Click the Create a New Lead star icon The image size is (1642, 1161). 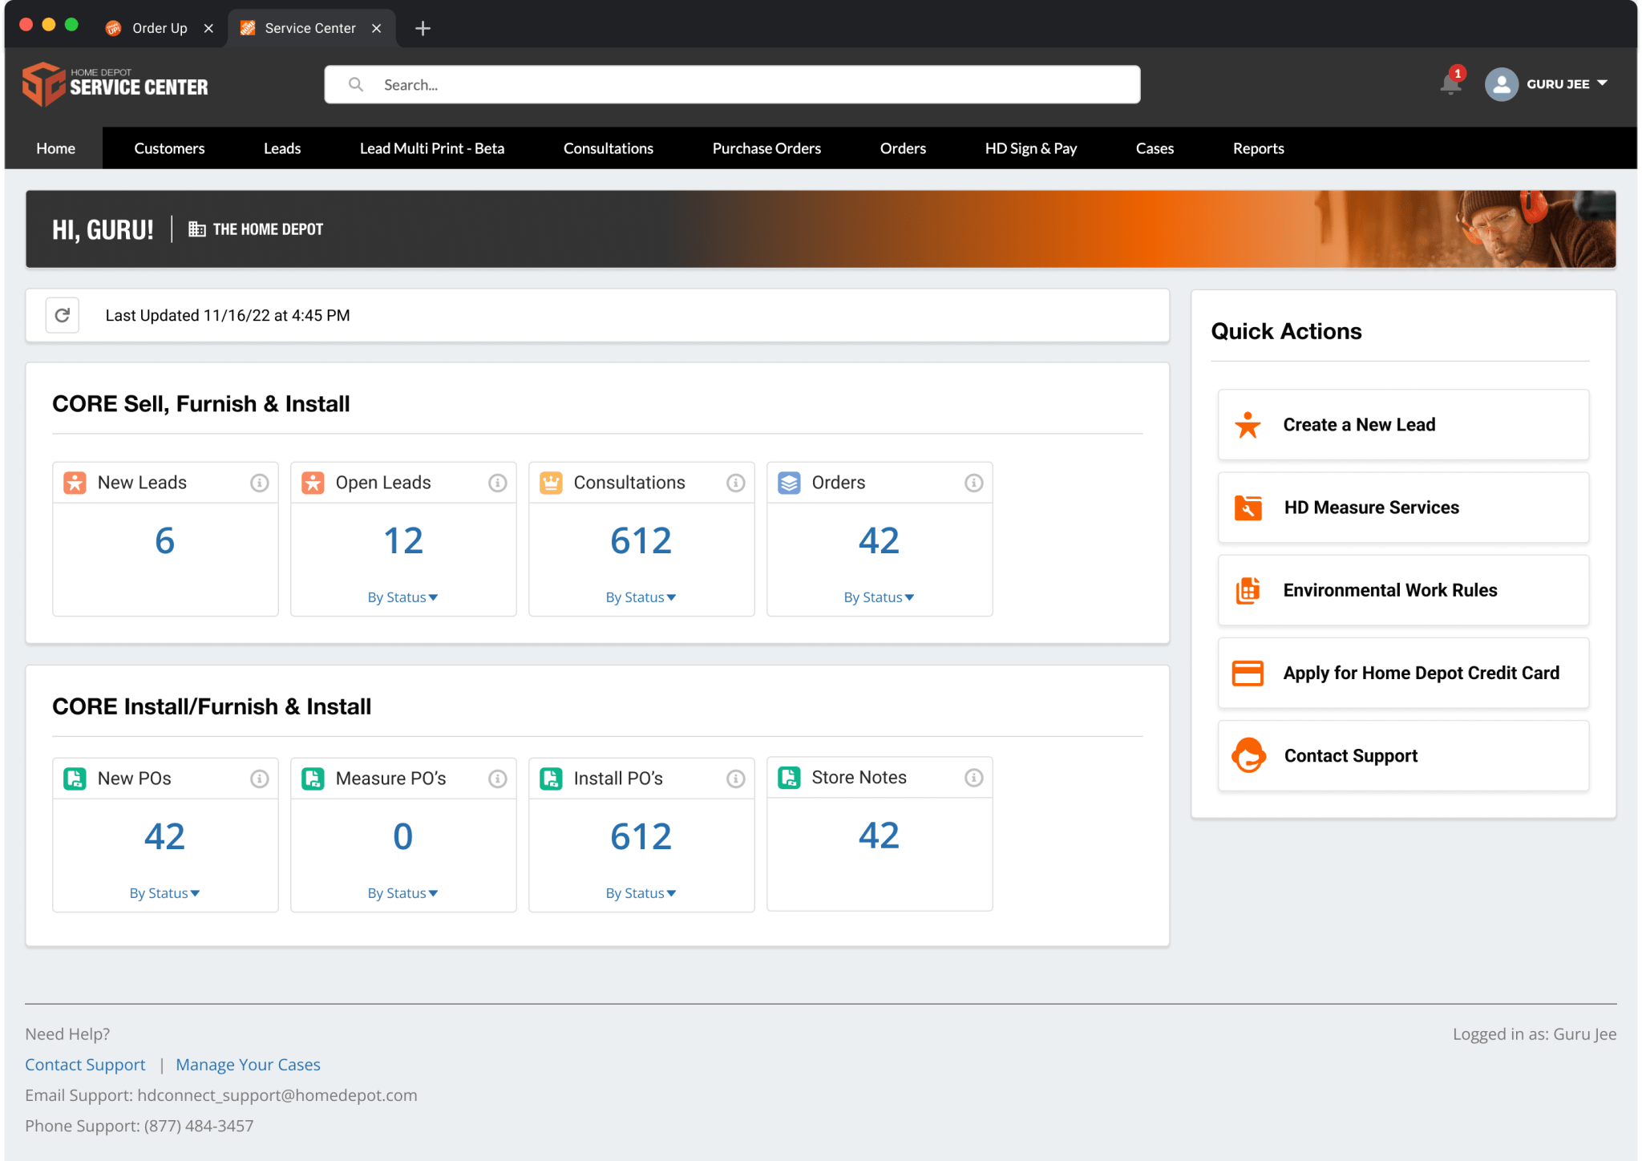(1248, 425)
